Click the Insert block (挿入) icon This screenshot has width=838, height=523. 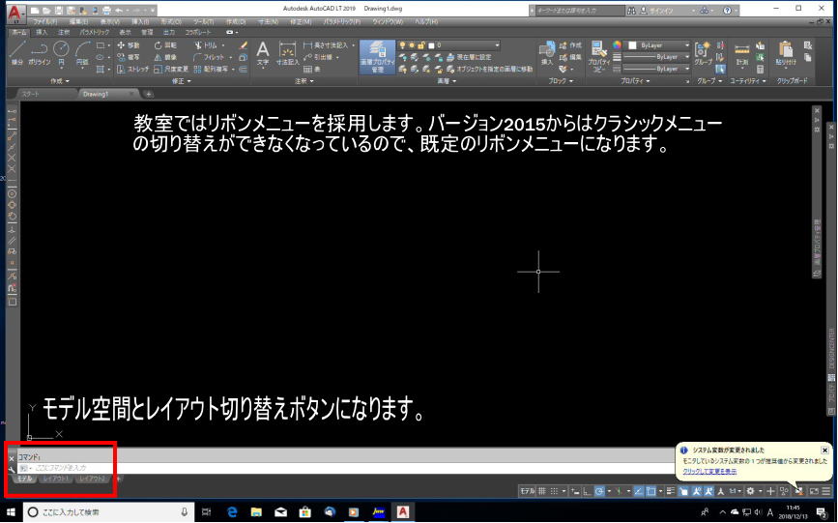tap(547, 53)
